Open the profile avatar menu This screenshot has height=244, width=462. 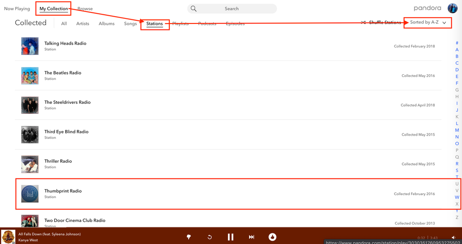click(452, 8)
